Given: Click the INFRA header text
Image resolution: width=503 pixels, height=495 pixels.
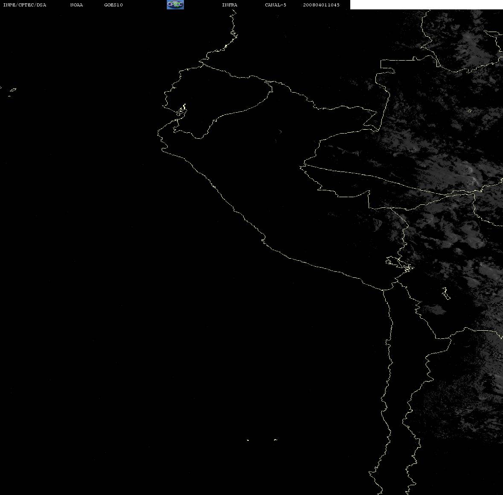Looking at the screenshot, I should tap(230, 5).
